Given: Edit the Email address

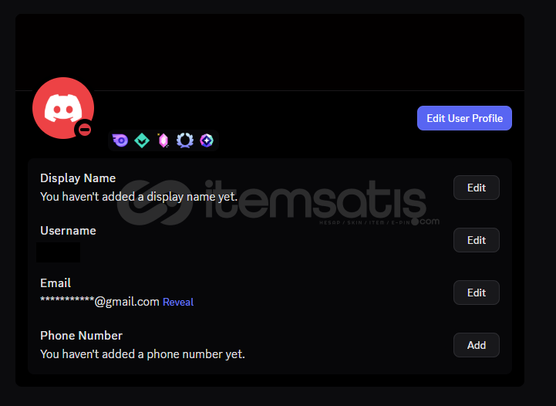Looking at the screenshot, I should 477,293.
